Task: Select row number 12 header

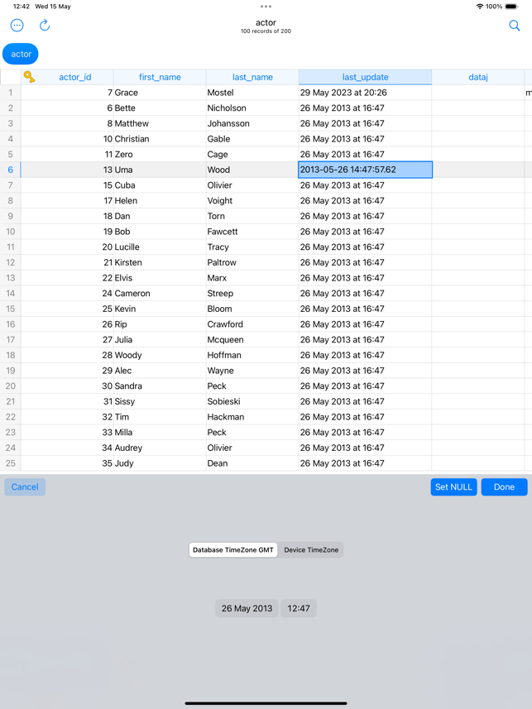Action: tap(11, 262)
